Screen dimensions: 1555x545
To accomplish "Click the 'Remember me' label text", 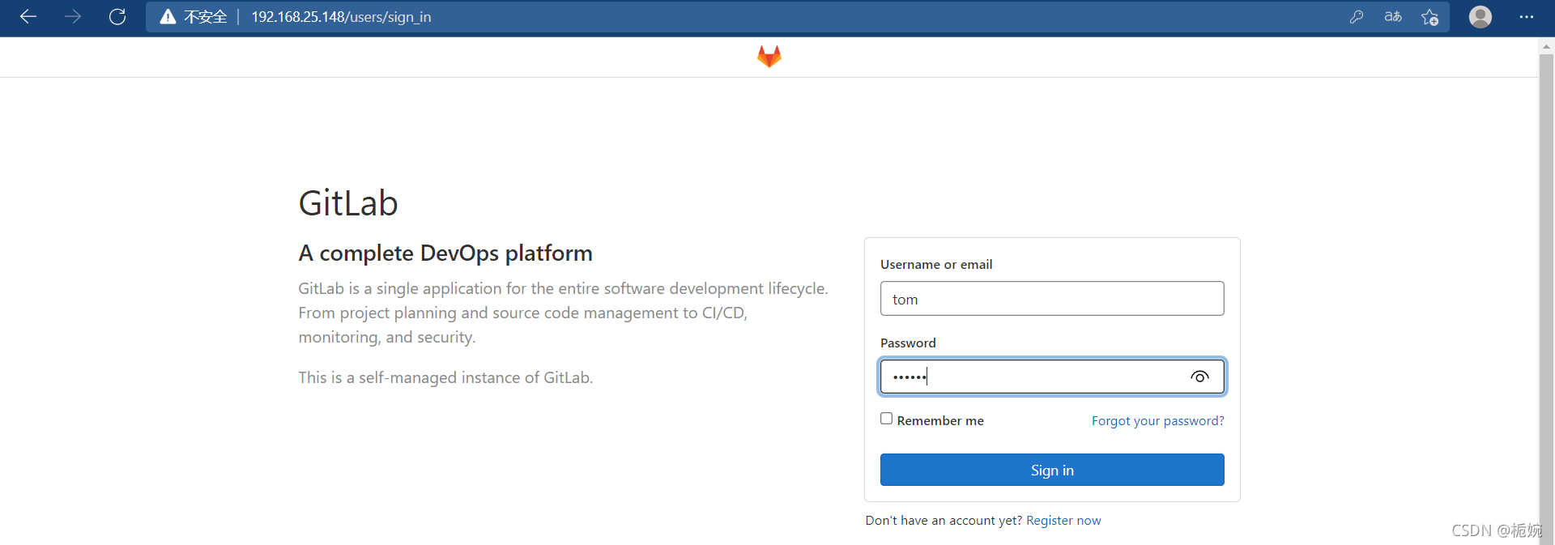I will [x=940, y=421].
